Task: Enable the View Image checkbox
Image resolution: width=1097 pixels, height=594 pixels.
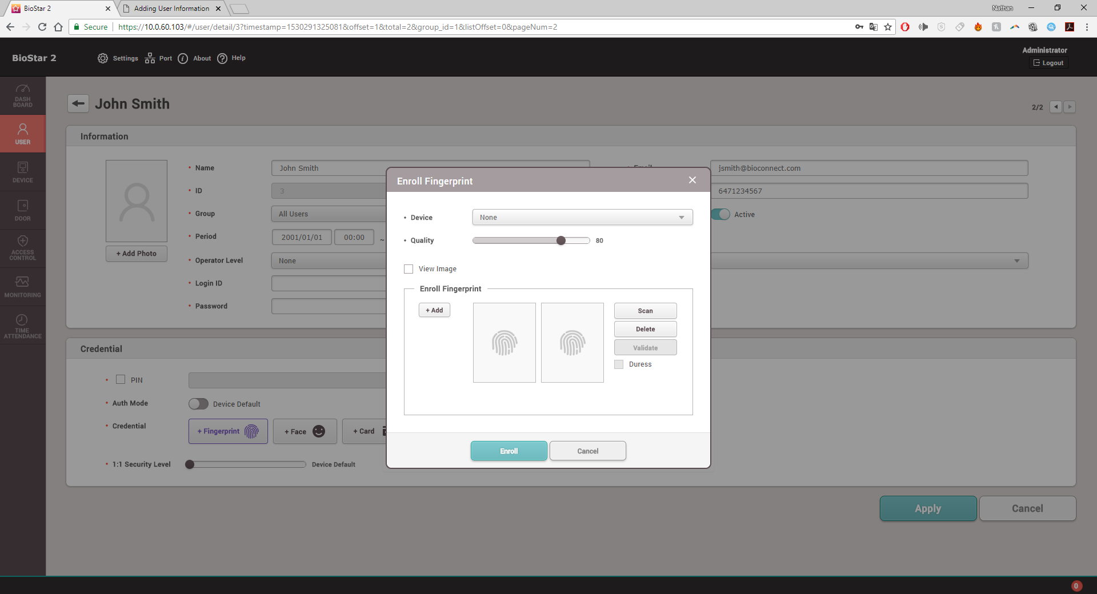Action: [409, 269]
